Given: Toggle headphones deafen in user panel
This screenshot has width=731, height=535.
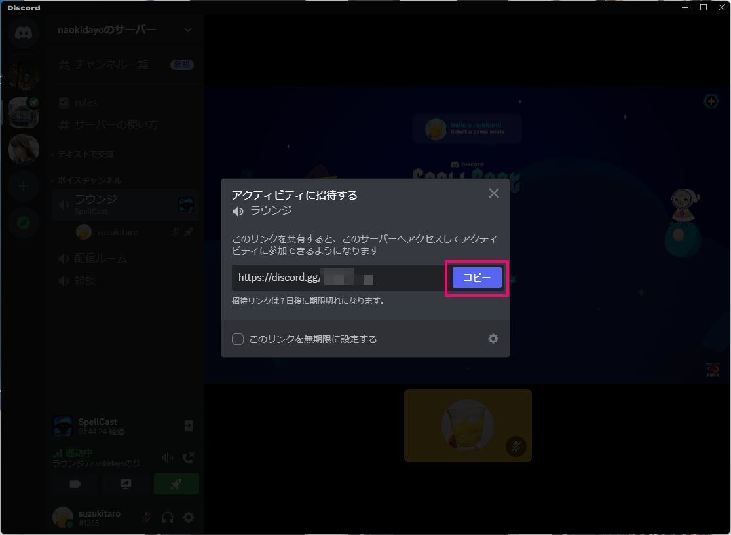Looking at the screenshot, I should point(168,517).
